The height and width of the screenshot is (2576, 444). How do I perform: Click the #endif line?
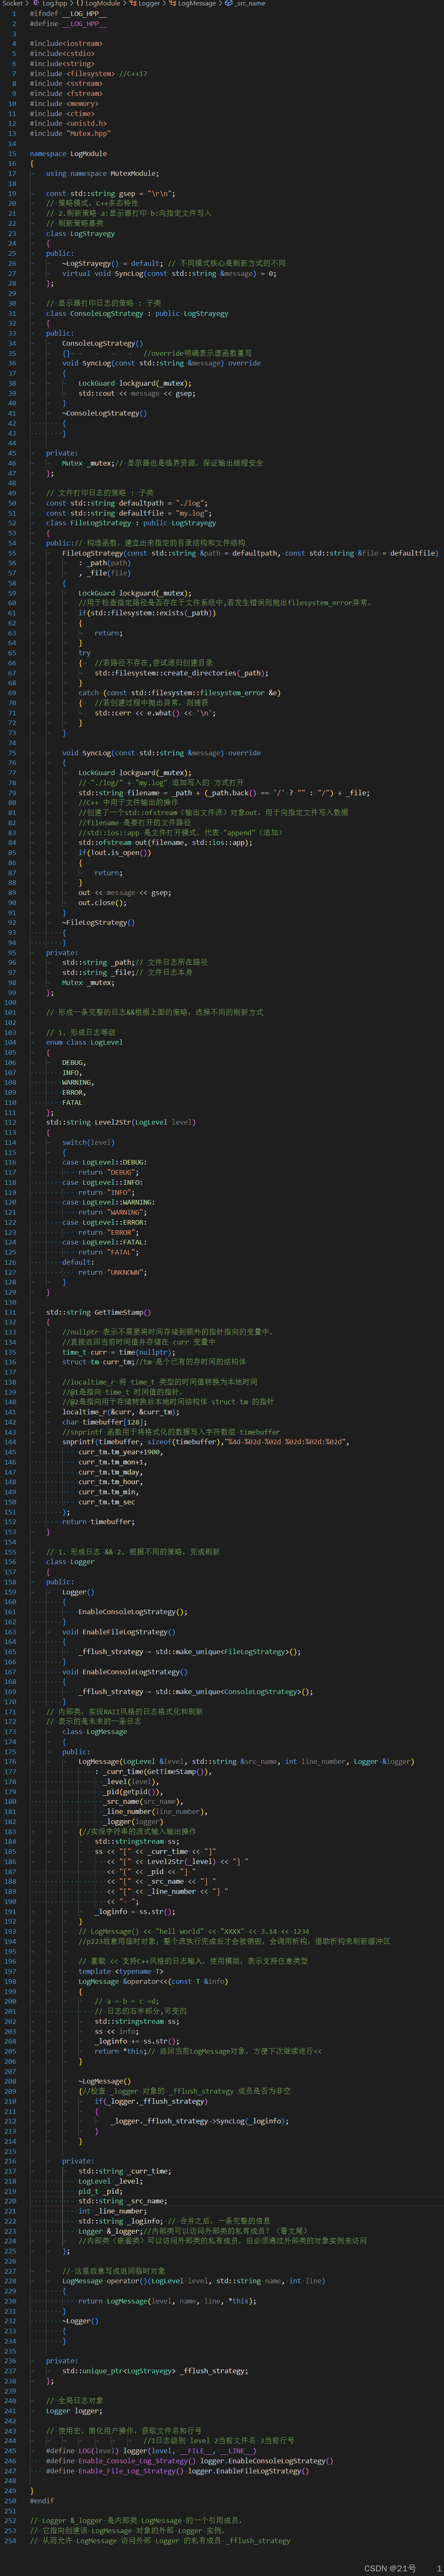[x=42, y=2501]
